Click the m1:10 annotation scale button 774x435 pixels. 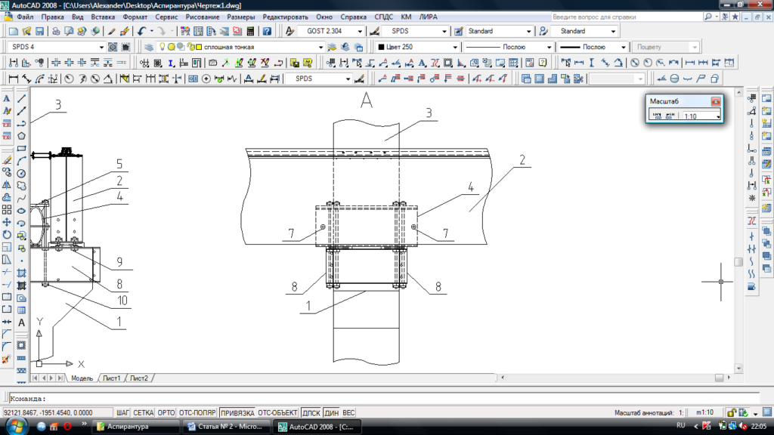[x=704, y=413]
